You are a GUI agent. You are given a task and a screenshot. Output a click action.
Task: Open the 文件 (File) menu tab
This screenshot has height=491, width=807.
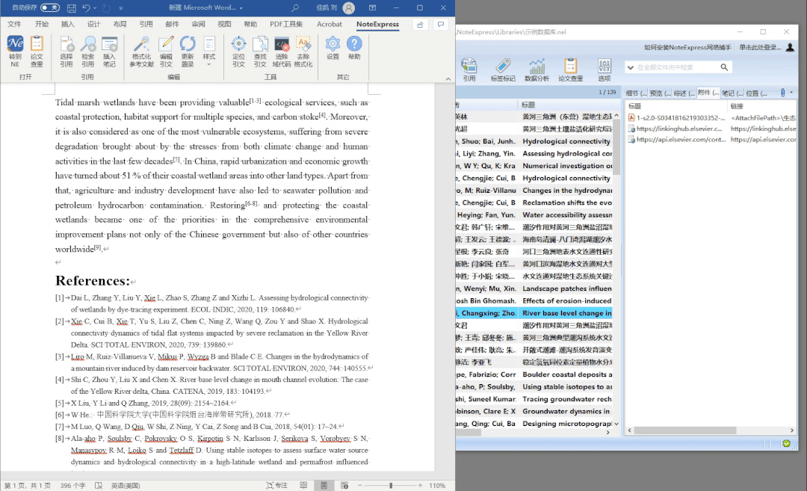click(x=14, y=24)
